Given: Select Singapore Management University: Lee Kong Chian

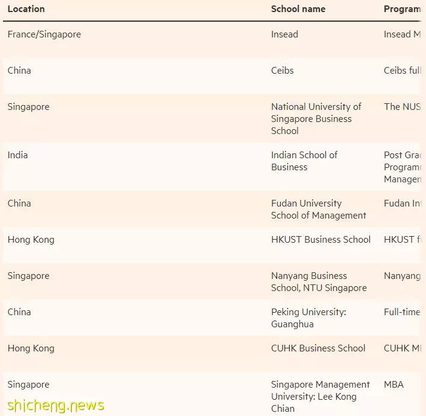Looking at the screenshot, I should click(321, 397).
